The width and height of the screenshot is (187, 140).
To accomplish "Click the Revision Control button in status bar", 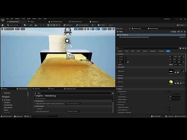I will point(181,116).
